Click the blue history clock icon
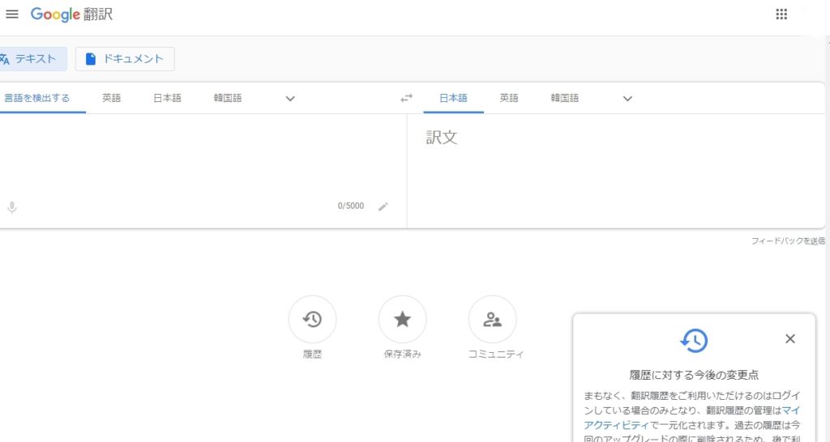The width and height of the screenshot is (830, 442). [694, 341]
